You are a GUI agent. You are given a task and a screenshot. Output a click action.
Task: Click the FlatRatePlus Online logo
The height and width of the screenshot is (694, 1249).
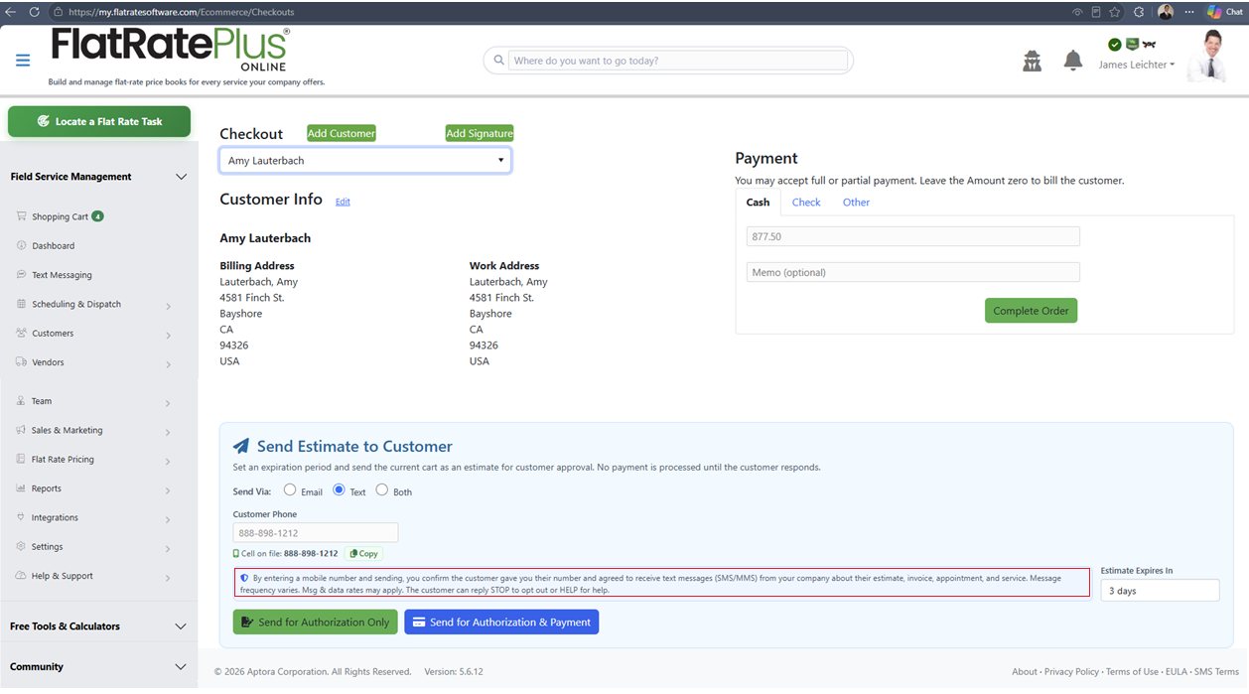171,50
